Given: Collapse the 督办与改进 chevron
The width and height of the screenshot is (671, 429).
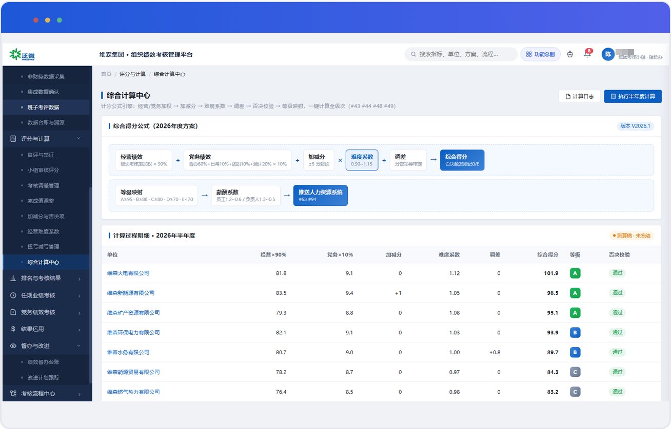Looking at the screenshot, I should pos(78,346).
